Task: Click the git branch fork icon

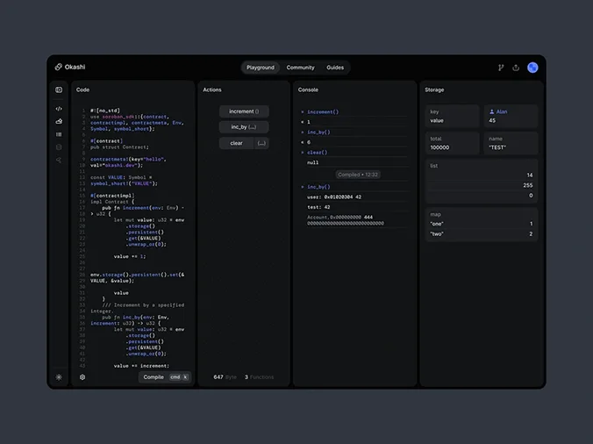Action: [501, 68]
